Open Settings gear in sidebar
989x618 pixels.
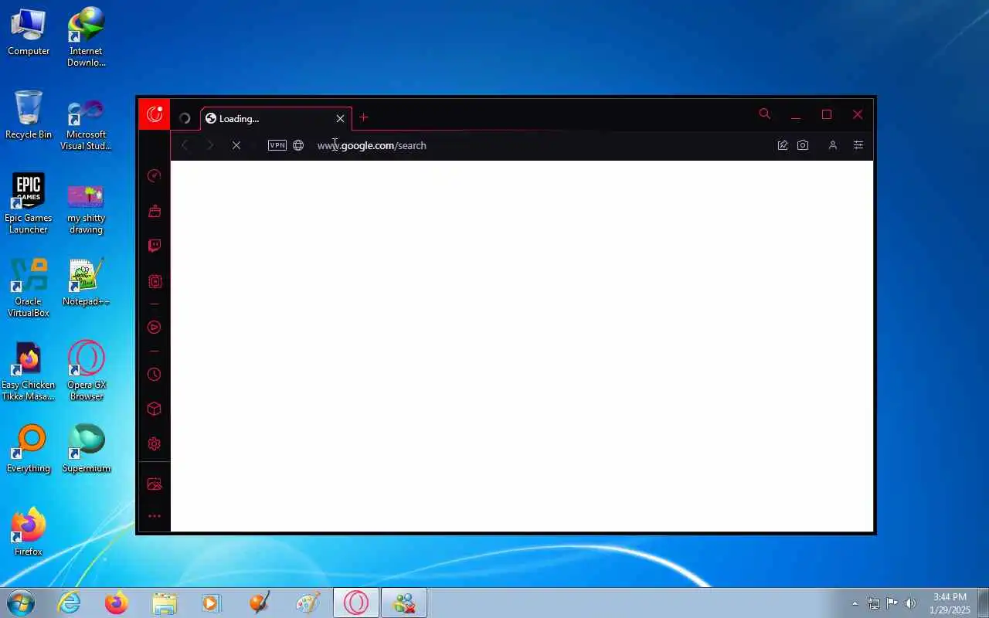coord(155,444)
